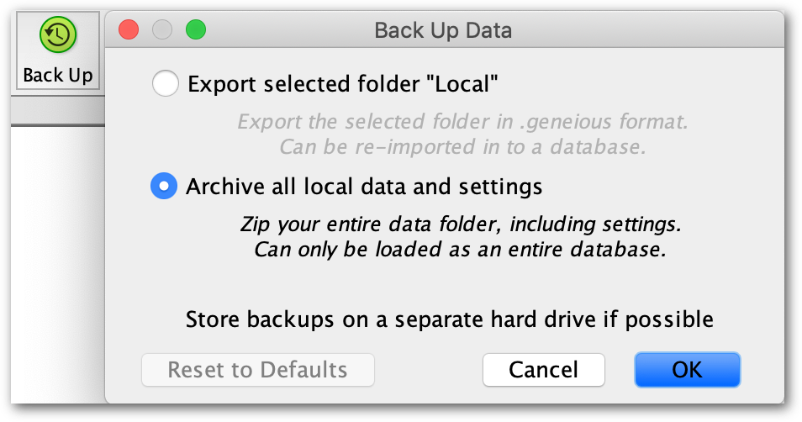Click the green zoom window button
Screen dimensions: 802x422
(196, 29)
